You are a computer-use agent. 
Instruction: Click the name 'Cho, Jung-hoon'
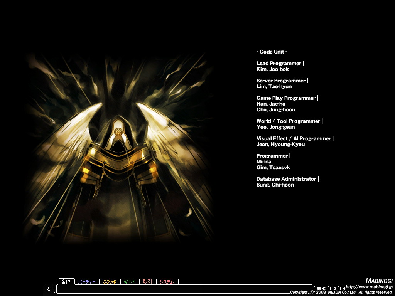(276, 109)
